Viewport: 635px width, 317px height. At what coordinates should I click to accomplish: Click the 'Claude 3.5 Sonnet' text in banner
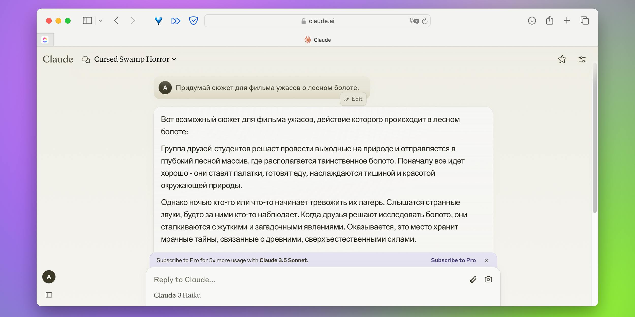(283, 260)
